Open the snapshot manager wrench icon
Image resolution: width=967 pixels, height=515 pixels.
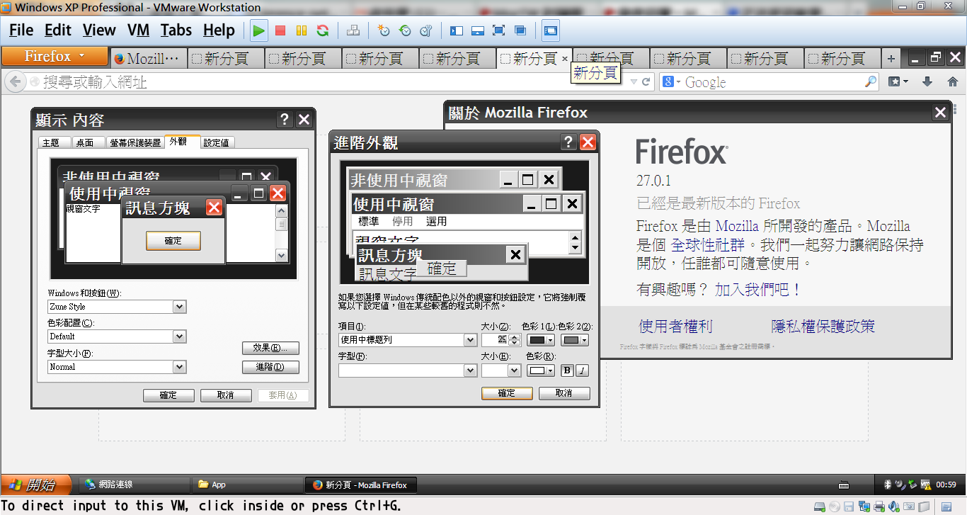click(x=425, y=30)
